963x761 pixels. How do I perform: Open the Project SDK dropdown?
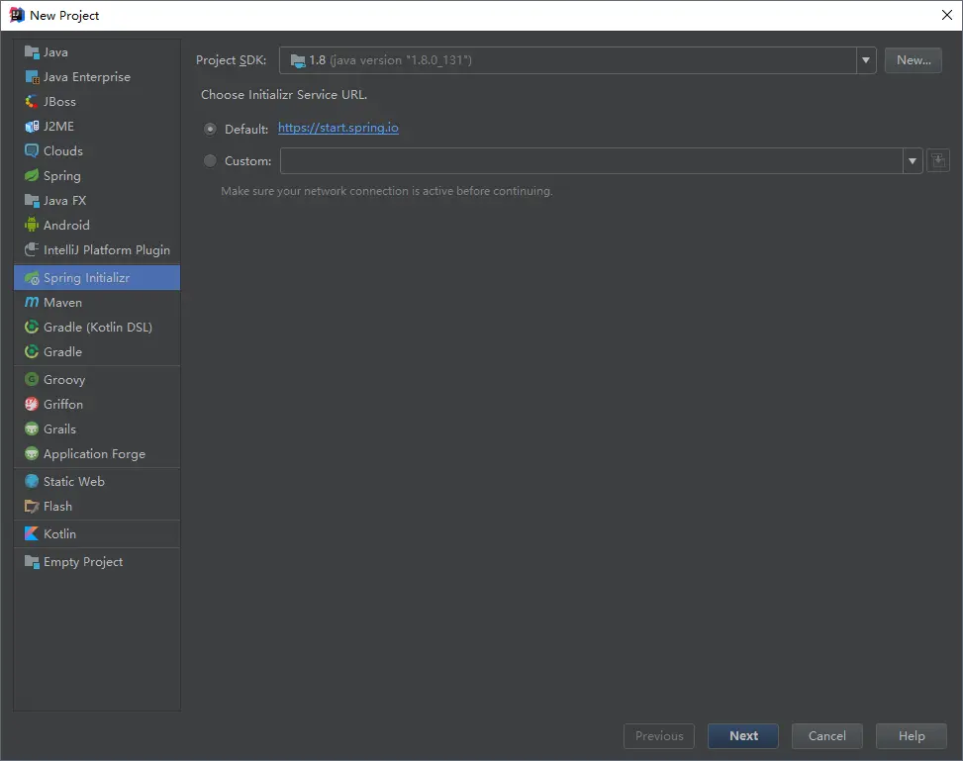[x=866, y=60]
